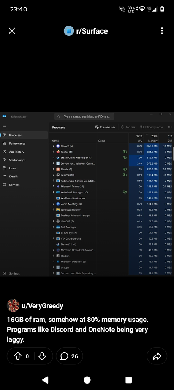The image size is (174, 390).
Task: Click Discord's 1,052.1 MB memory value
Action: pyautogui.click(x=152, y=146)
